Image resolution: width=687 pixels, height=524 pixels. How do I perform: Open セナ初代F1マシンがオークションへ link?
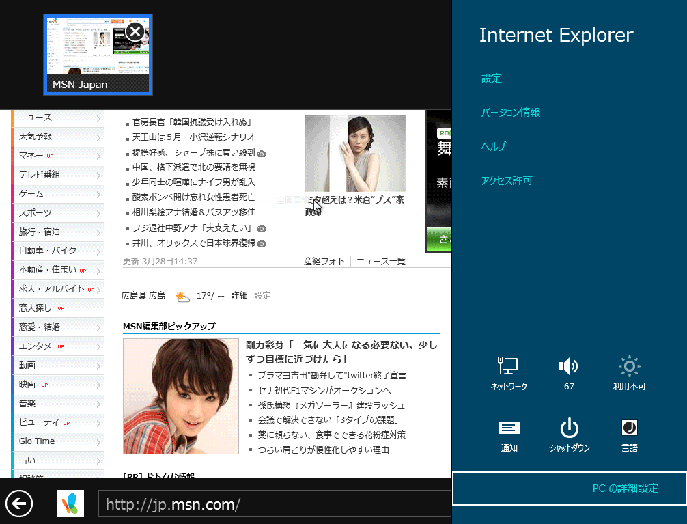coord(324,390)
